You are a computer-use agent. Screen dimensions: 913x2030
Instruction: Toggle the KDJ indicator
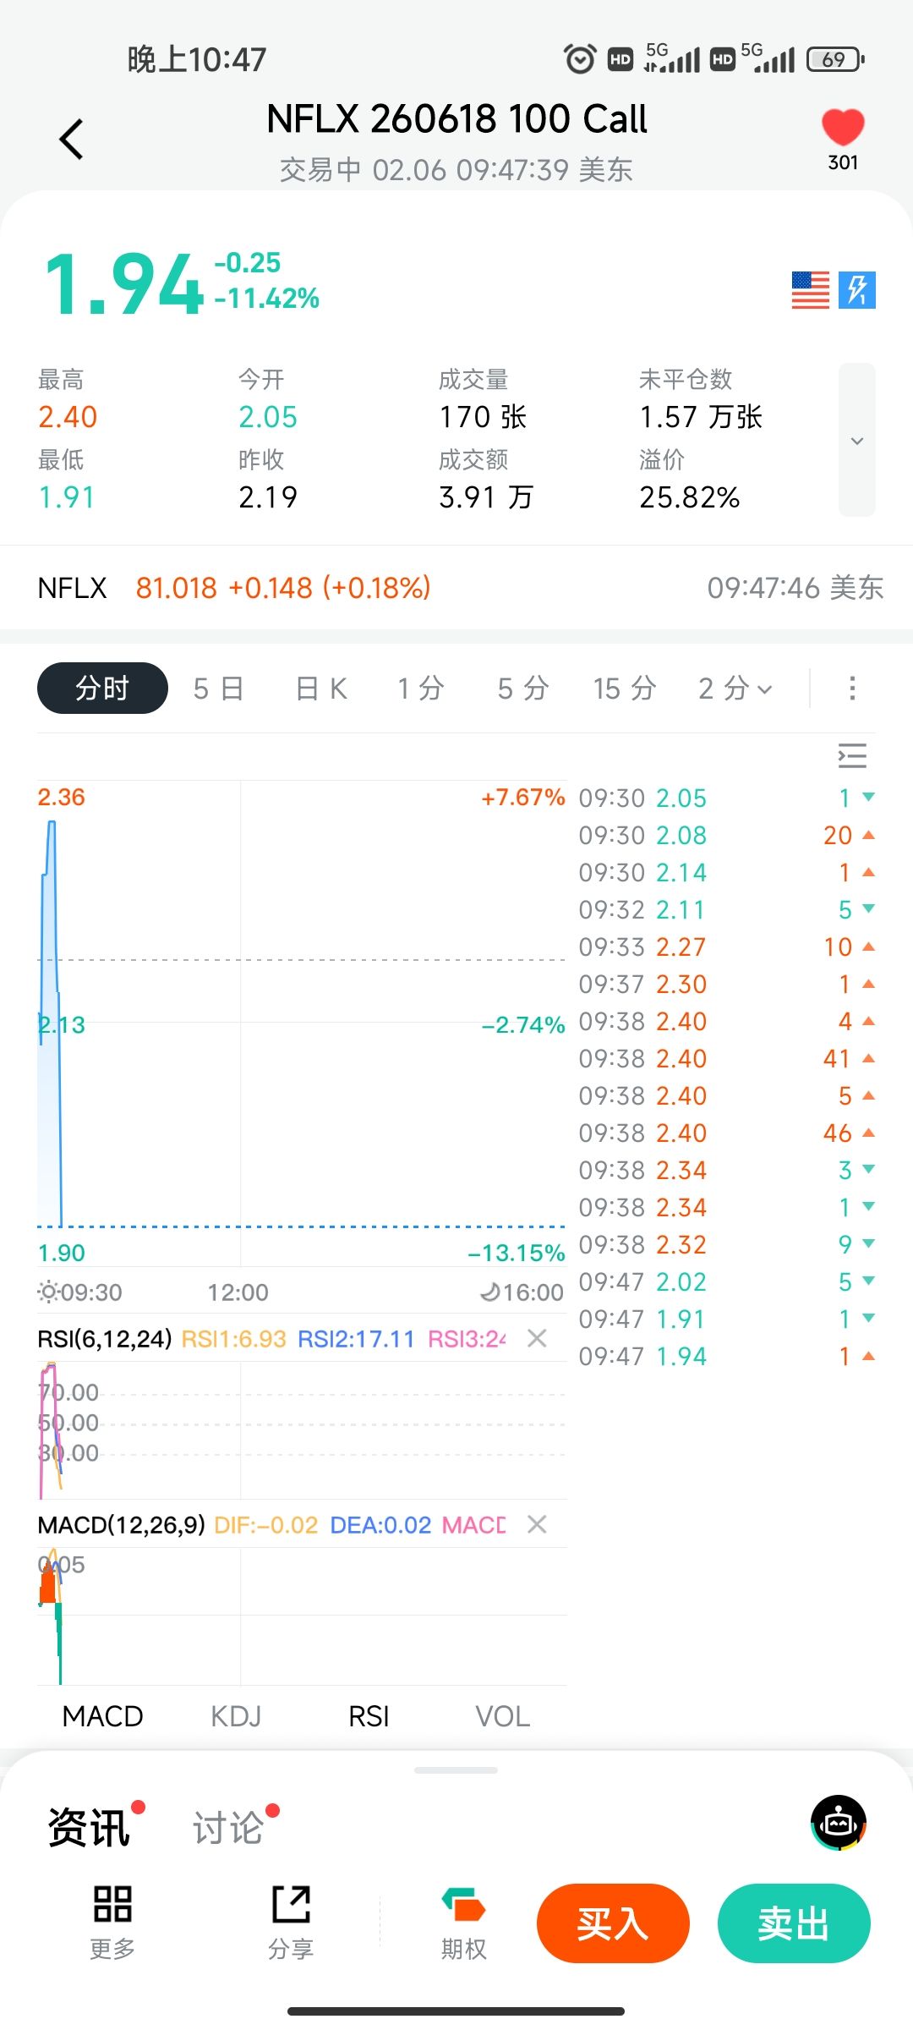pos(236,1716)
